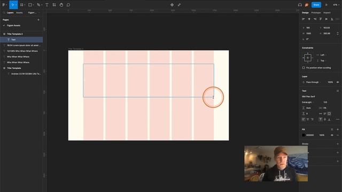Set text vertical align top
Viewport: 342px width, 192px height.
click(x=321, y=119)
